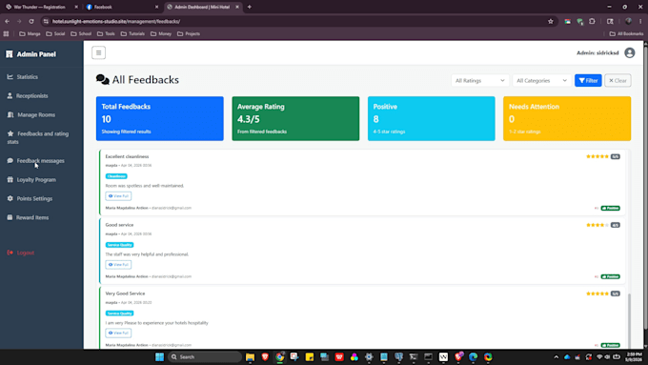Open the Manga bookmarks folder

(x=30, y=34)
